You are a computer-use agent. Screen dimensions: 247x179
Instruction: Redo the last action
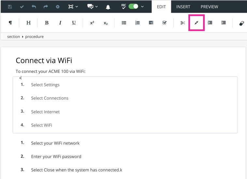46,7
